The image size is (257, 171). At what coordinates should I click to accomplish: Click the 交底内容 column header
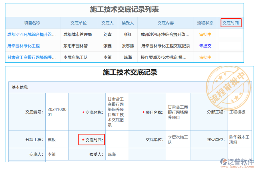pyautogui.click(x=166, y=23)
